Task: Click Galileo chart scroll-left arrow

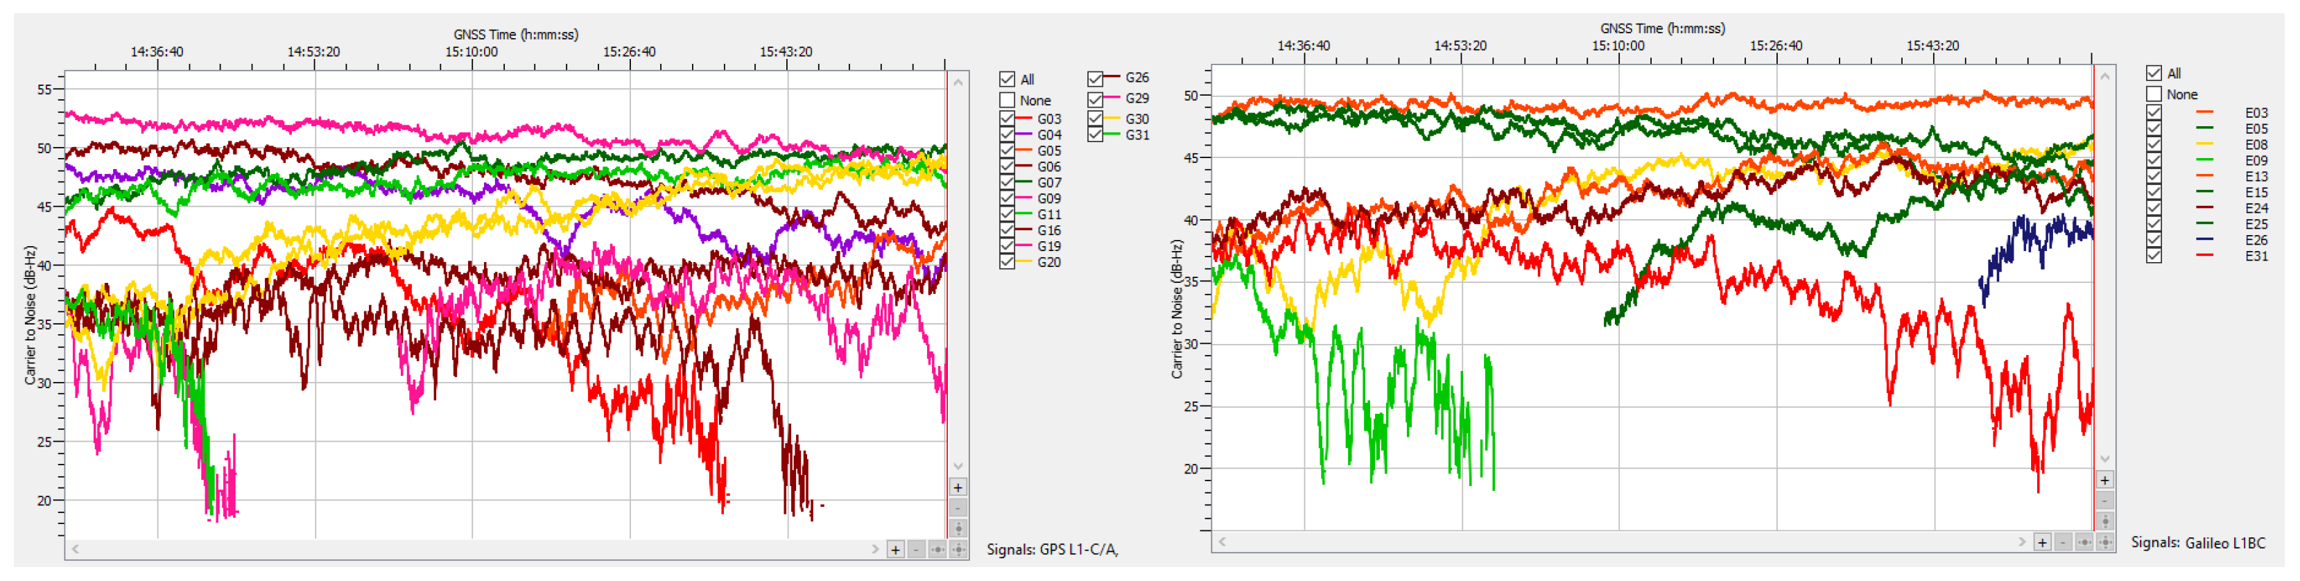Action: coord(1222,543)
